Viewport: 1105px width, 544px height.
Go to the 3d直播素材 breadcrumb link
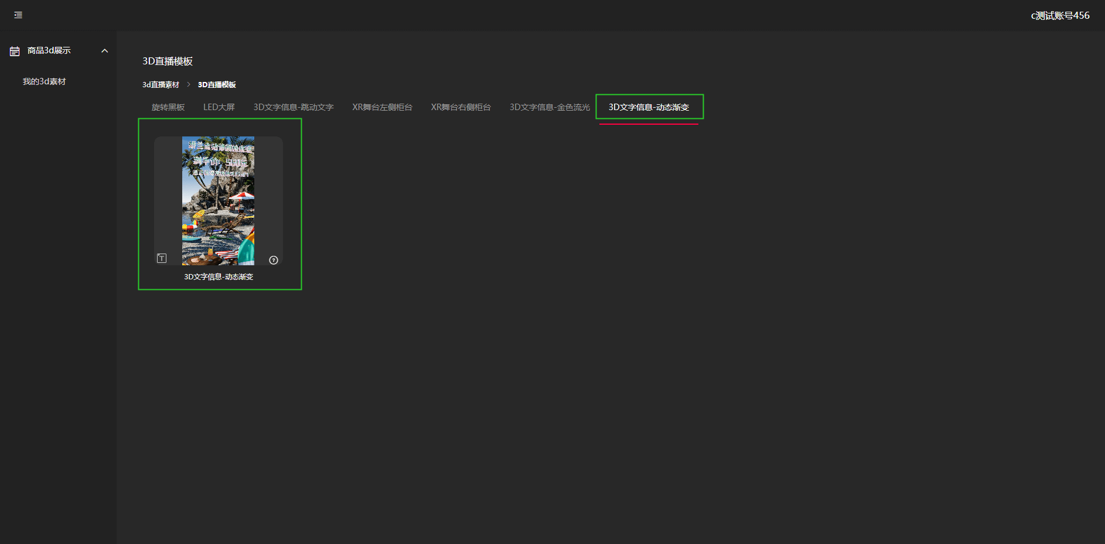coord(161,85)
